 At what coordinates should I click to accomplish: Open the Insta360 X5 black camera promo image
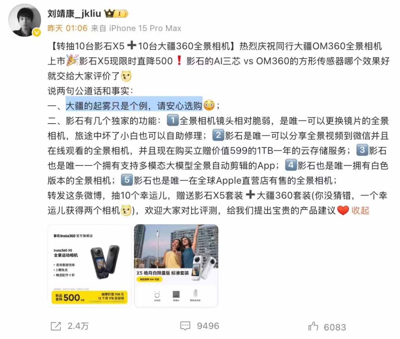point(89,265)
